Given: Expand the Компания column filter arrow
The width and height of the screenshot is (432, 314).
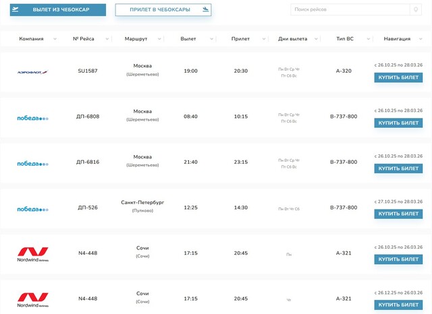Looking at the screenshot, I should pyautogui.click(x=55, y=39).
